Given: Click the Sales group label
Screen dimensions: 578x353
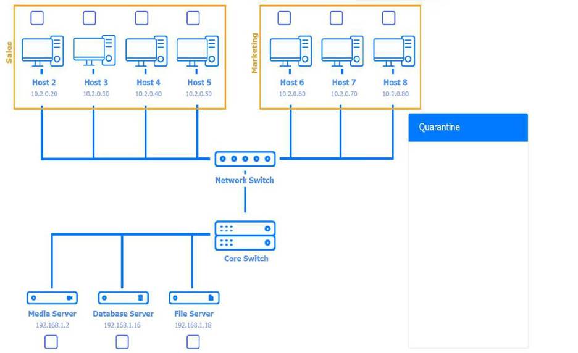Looking at the screenshot, I should [9, 52].
